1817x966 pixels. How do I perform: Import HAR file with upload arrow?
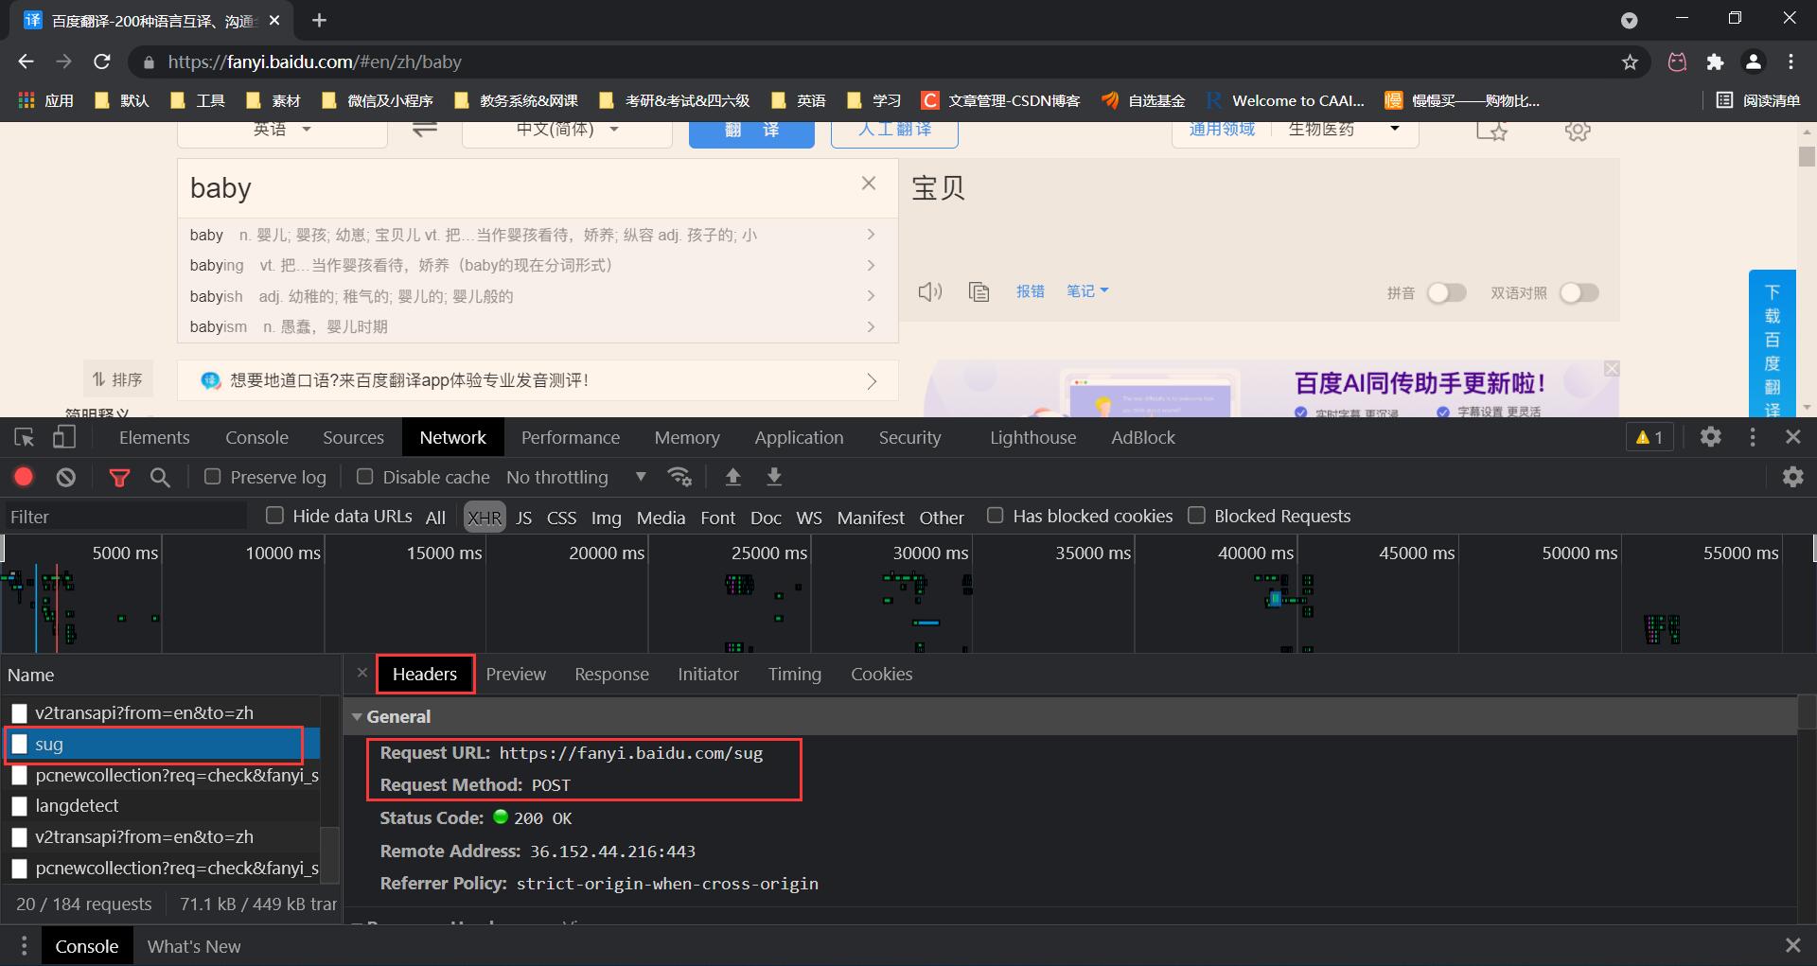point(732,477)
